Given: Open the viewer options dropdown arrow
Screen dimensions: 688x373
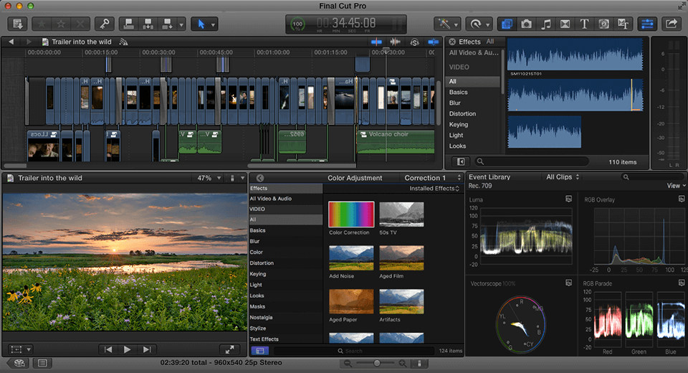Looking at the screenshot, I should (242, 178).
